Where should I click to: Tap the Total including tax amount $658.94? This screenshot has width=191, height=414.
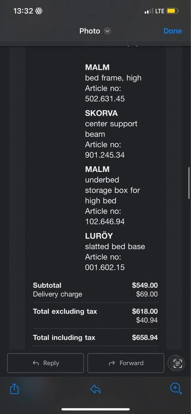145,337
